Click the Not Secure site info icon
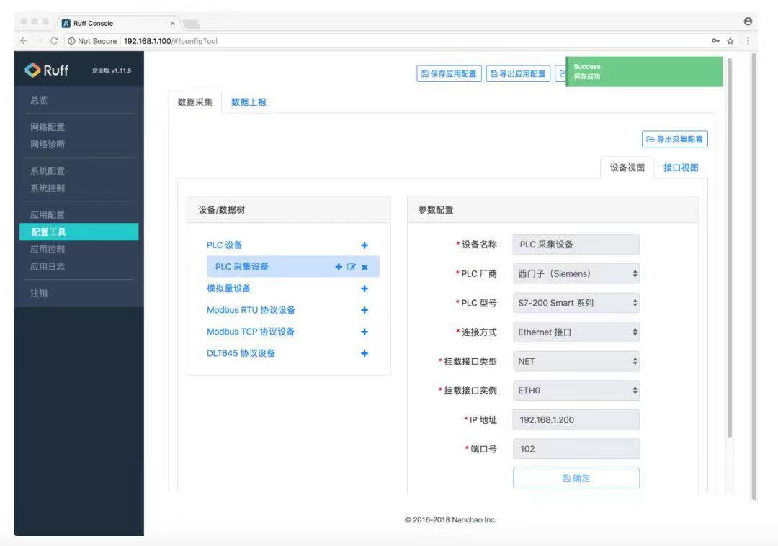778x546 pixels. coord(71,41)
